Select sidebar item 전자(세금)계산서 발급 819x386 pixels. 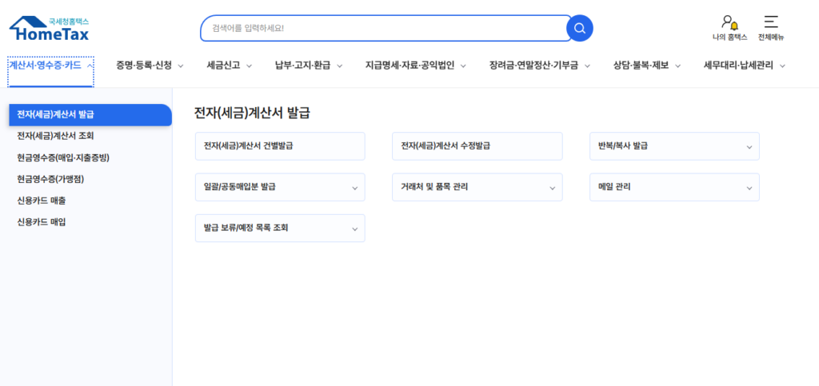(90, 115)
